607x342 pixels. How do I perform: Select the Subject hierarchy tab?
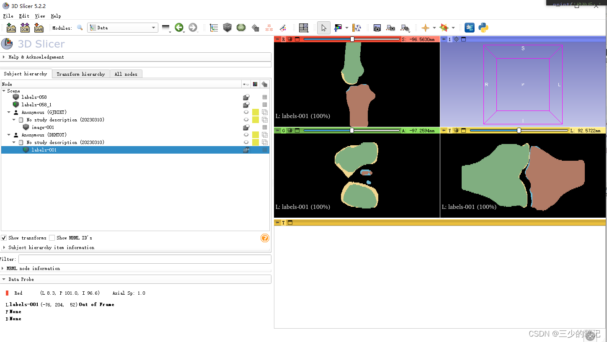(26, 74)
